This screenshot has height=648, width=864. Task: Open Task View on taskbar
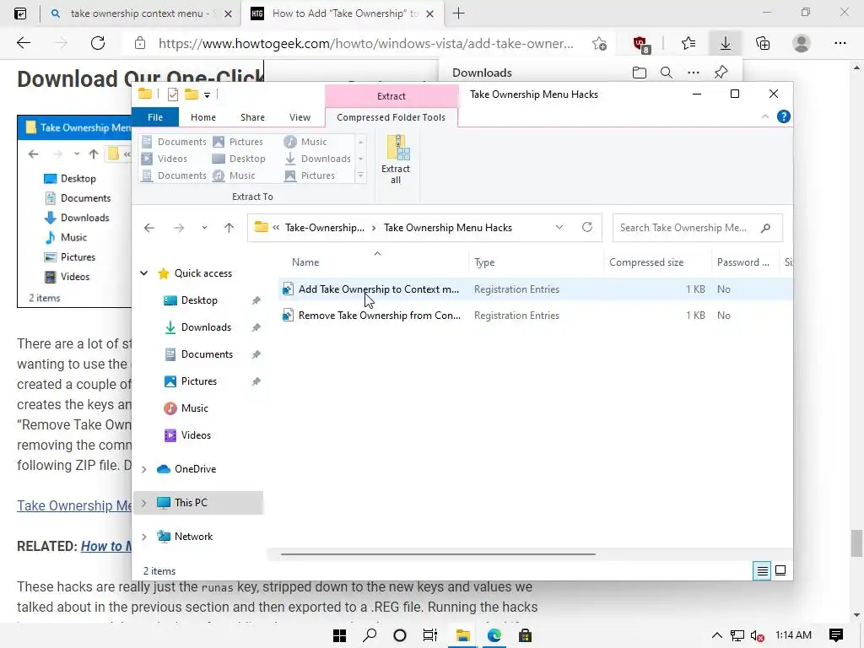pos(429,635)
